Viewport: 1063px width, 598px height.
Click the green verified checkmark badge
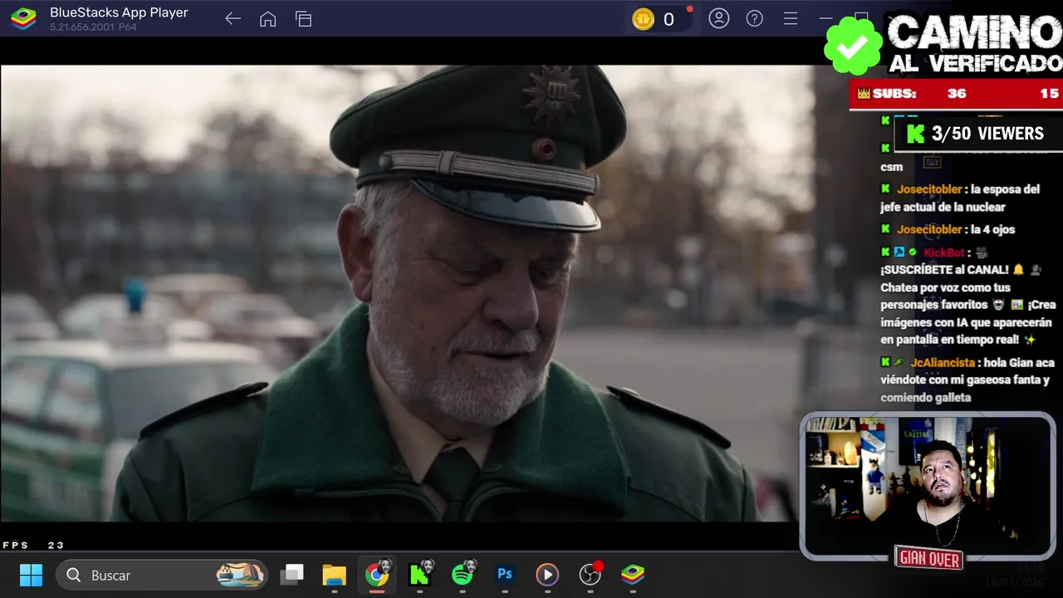click(853, 46)
